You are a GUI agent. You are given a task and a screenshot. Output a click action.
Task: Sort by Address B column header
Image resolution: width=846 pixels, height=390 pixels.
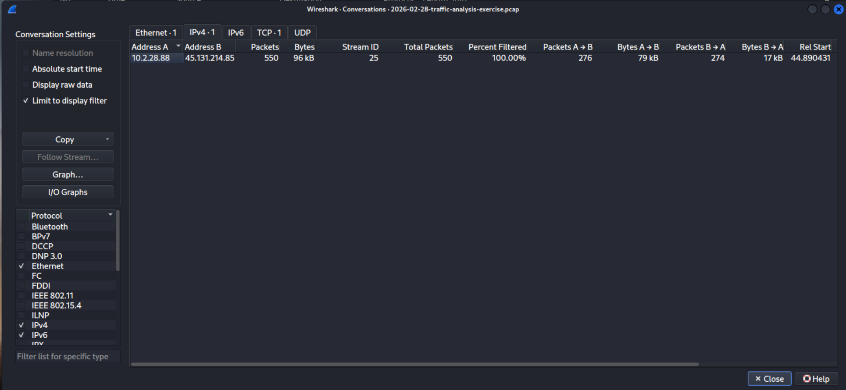pos(209,47)
